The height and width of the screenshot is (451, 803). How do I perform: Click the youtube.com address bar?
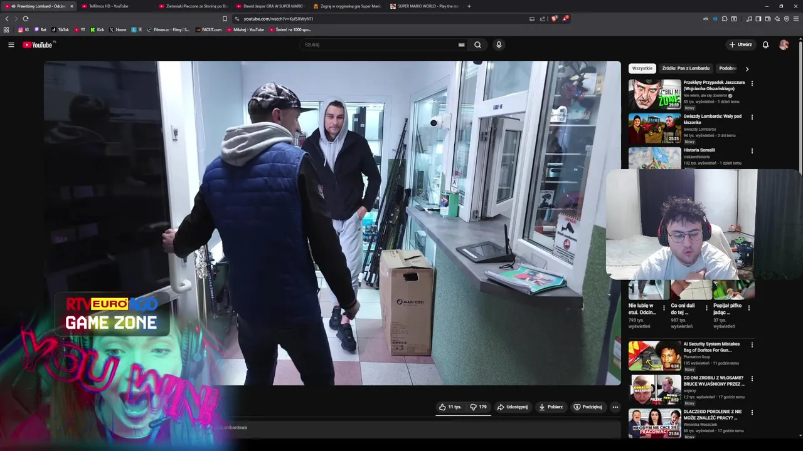point(383,19)
